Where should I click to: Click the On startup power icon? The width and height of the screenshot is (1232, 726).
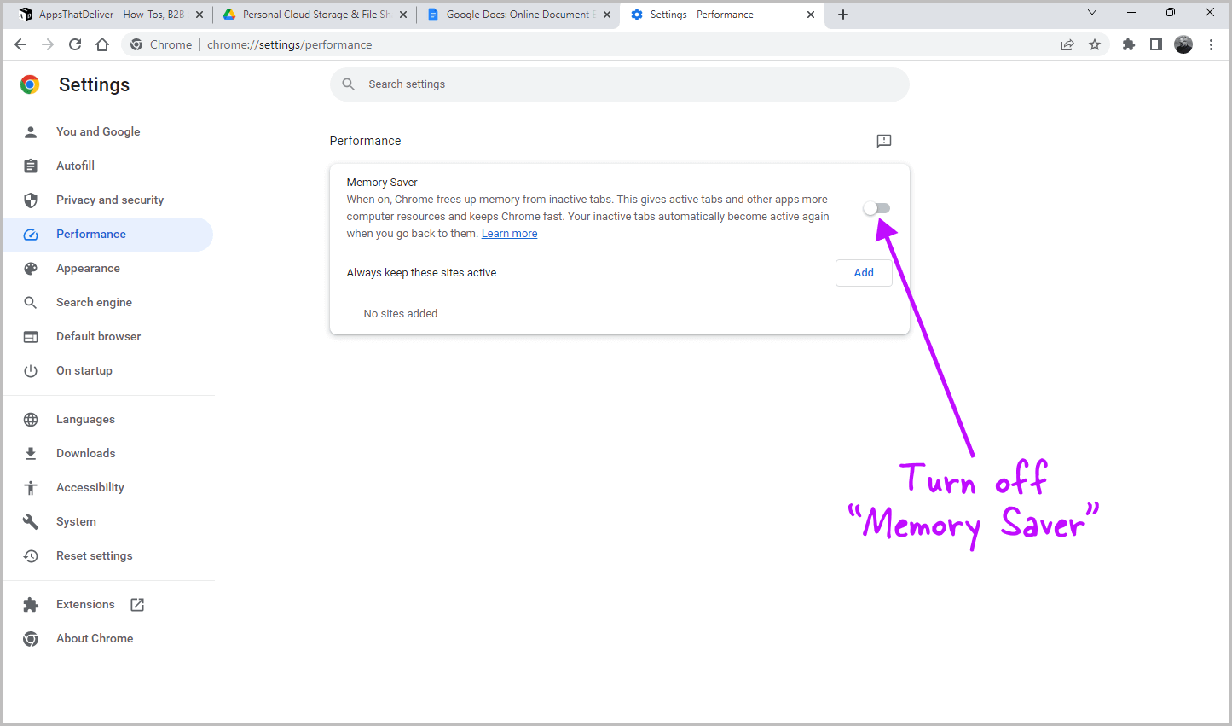tap(31, 370)
